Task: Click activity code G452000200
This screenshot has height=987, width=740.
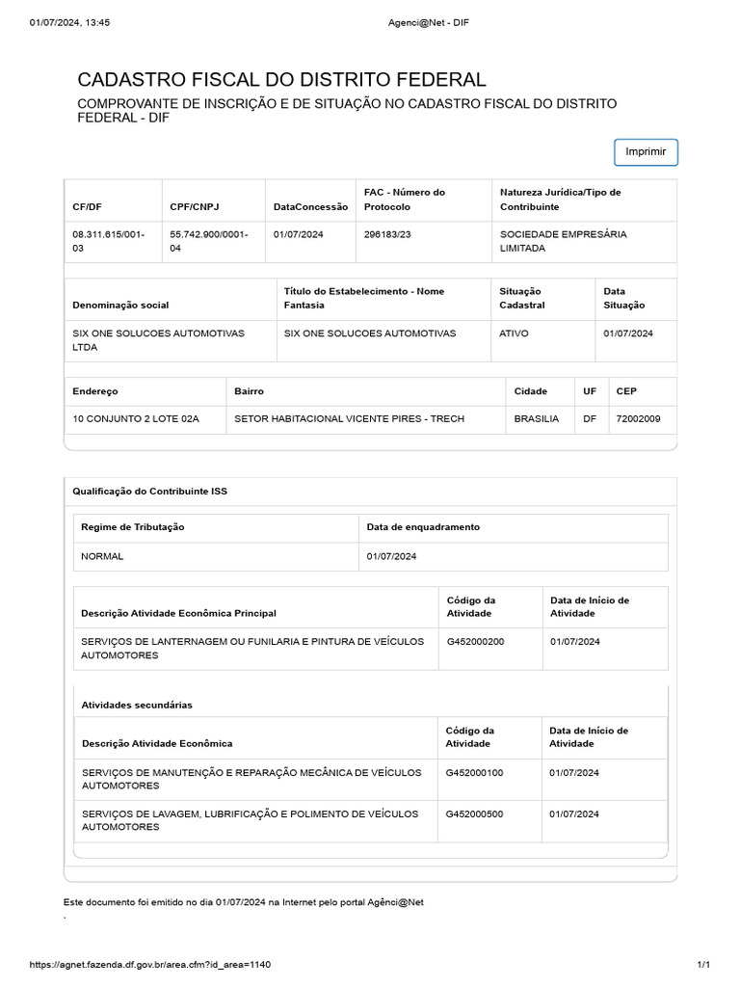Action: [x=475, y=641]
